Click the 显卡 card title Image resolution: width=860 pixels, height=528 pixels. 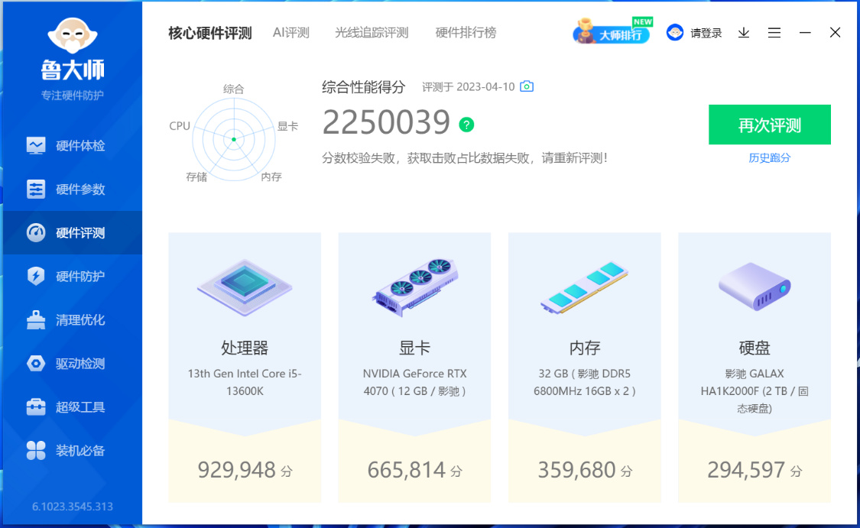414,348
